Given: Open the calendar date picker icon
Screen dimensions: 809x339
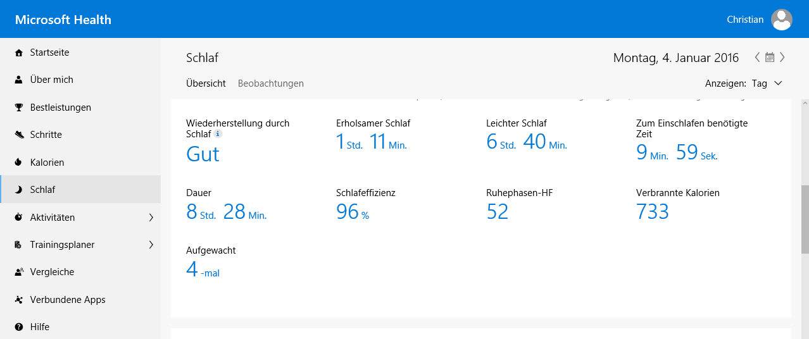Looking at the screenshot, I should (x=770, y=58).
